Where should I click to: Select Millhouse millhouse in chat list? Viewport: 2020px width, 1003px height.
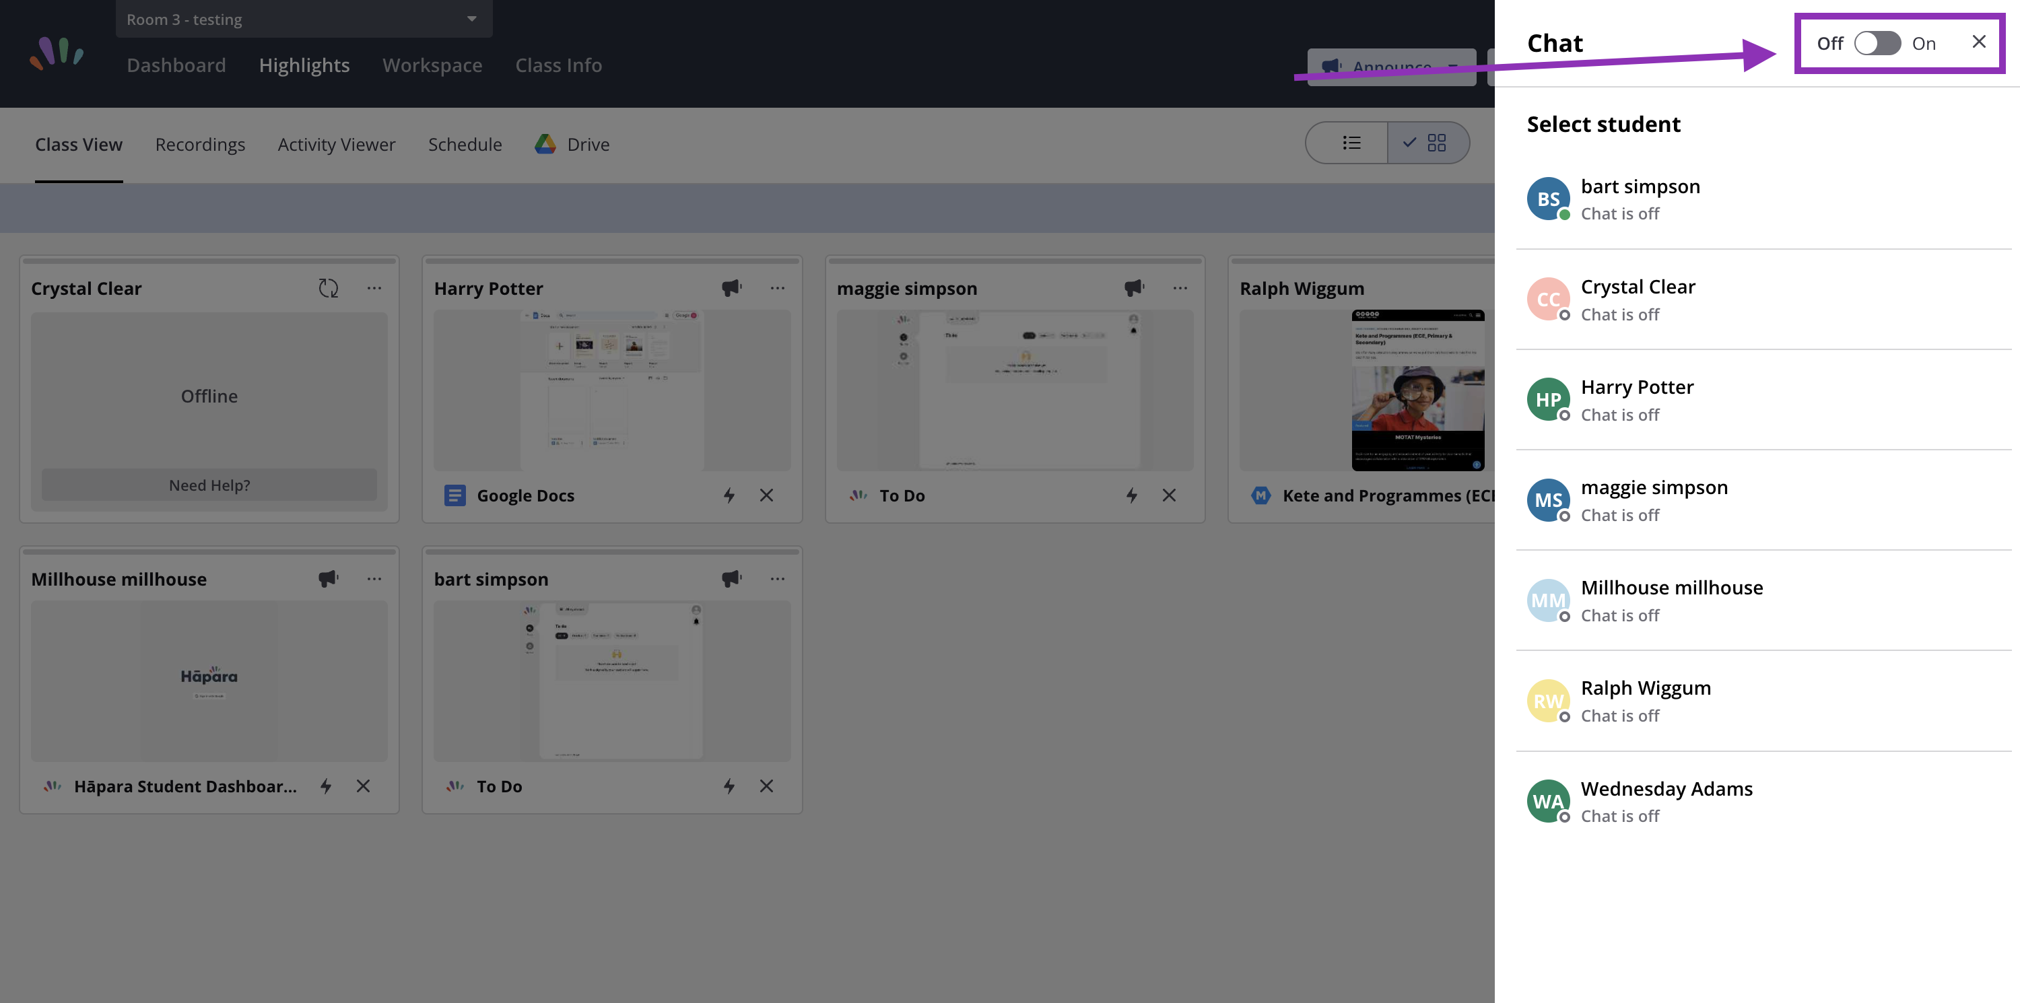point(1763,600)
